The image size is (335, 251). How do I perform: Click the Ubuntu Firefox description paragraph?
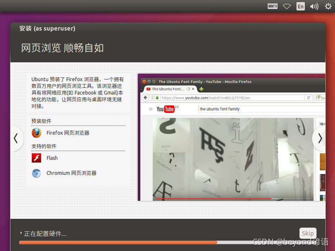tap(77, 92)
